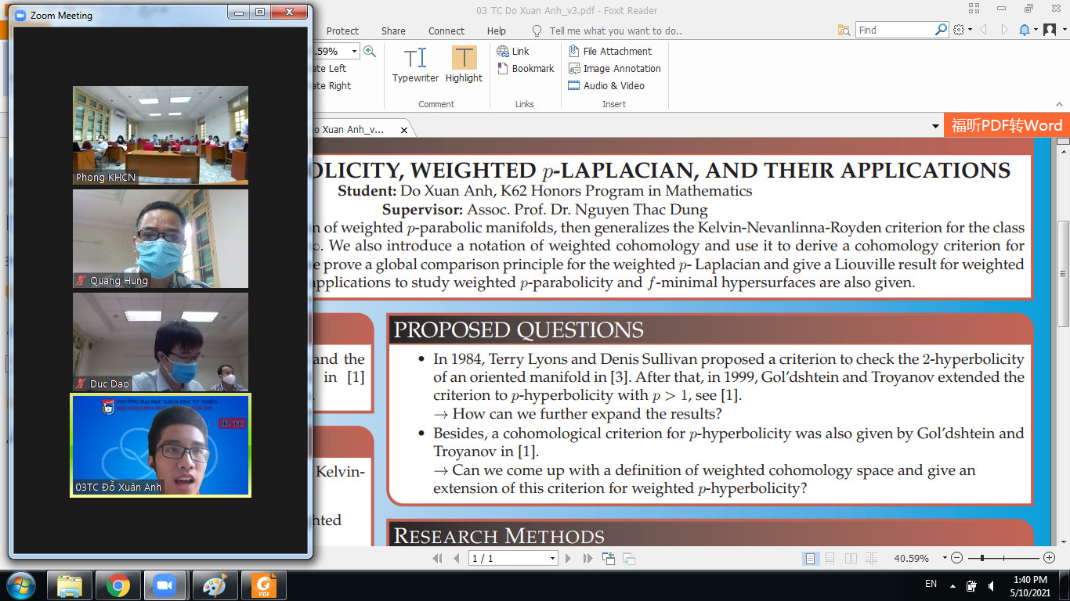
Task: Click the zoom in magnifier icon
Action: (370, 51)
